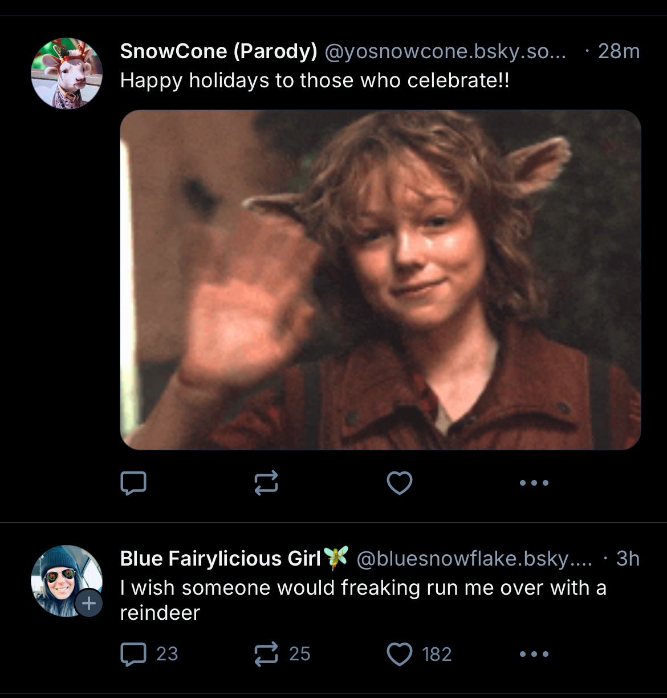The image size is (667, 698).
Task: Reply to SnowCone's happy holidays post
Action: [x=133, y=483]
